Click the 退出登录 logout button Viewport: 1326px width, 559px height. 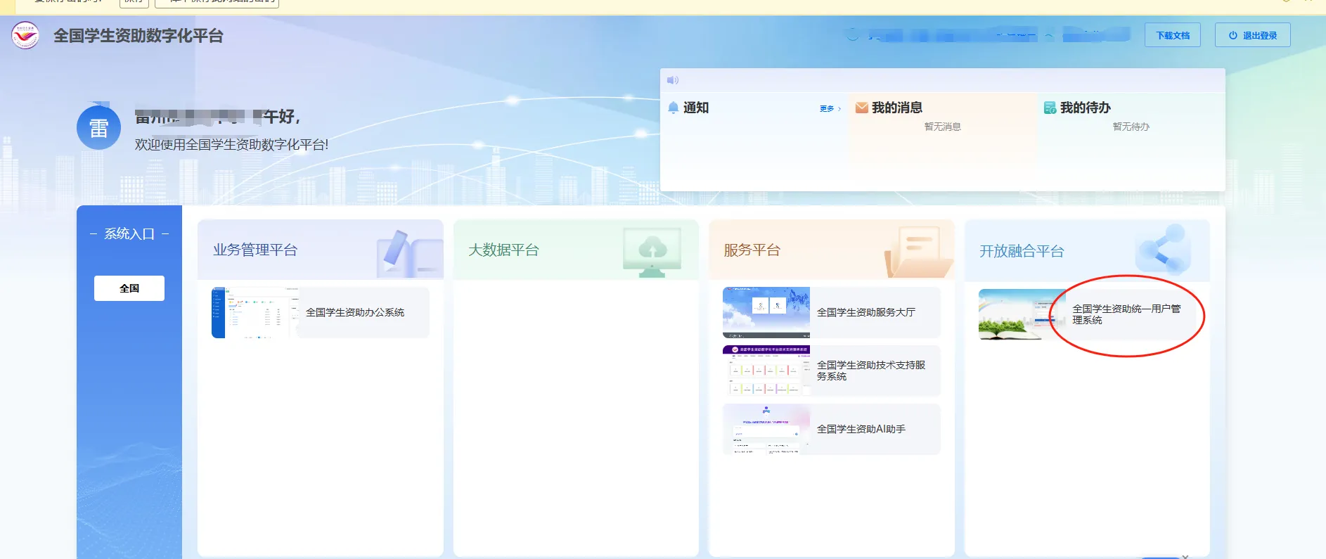[1252, 35]
